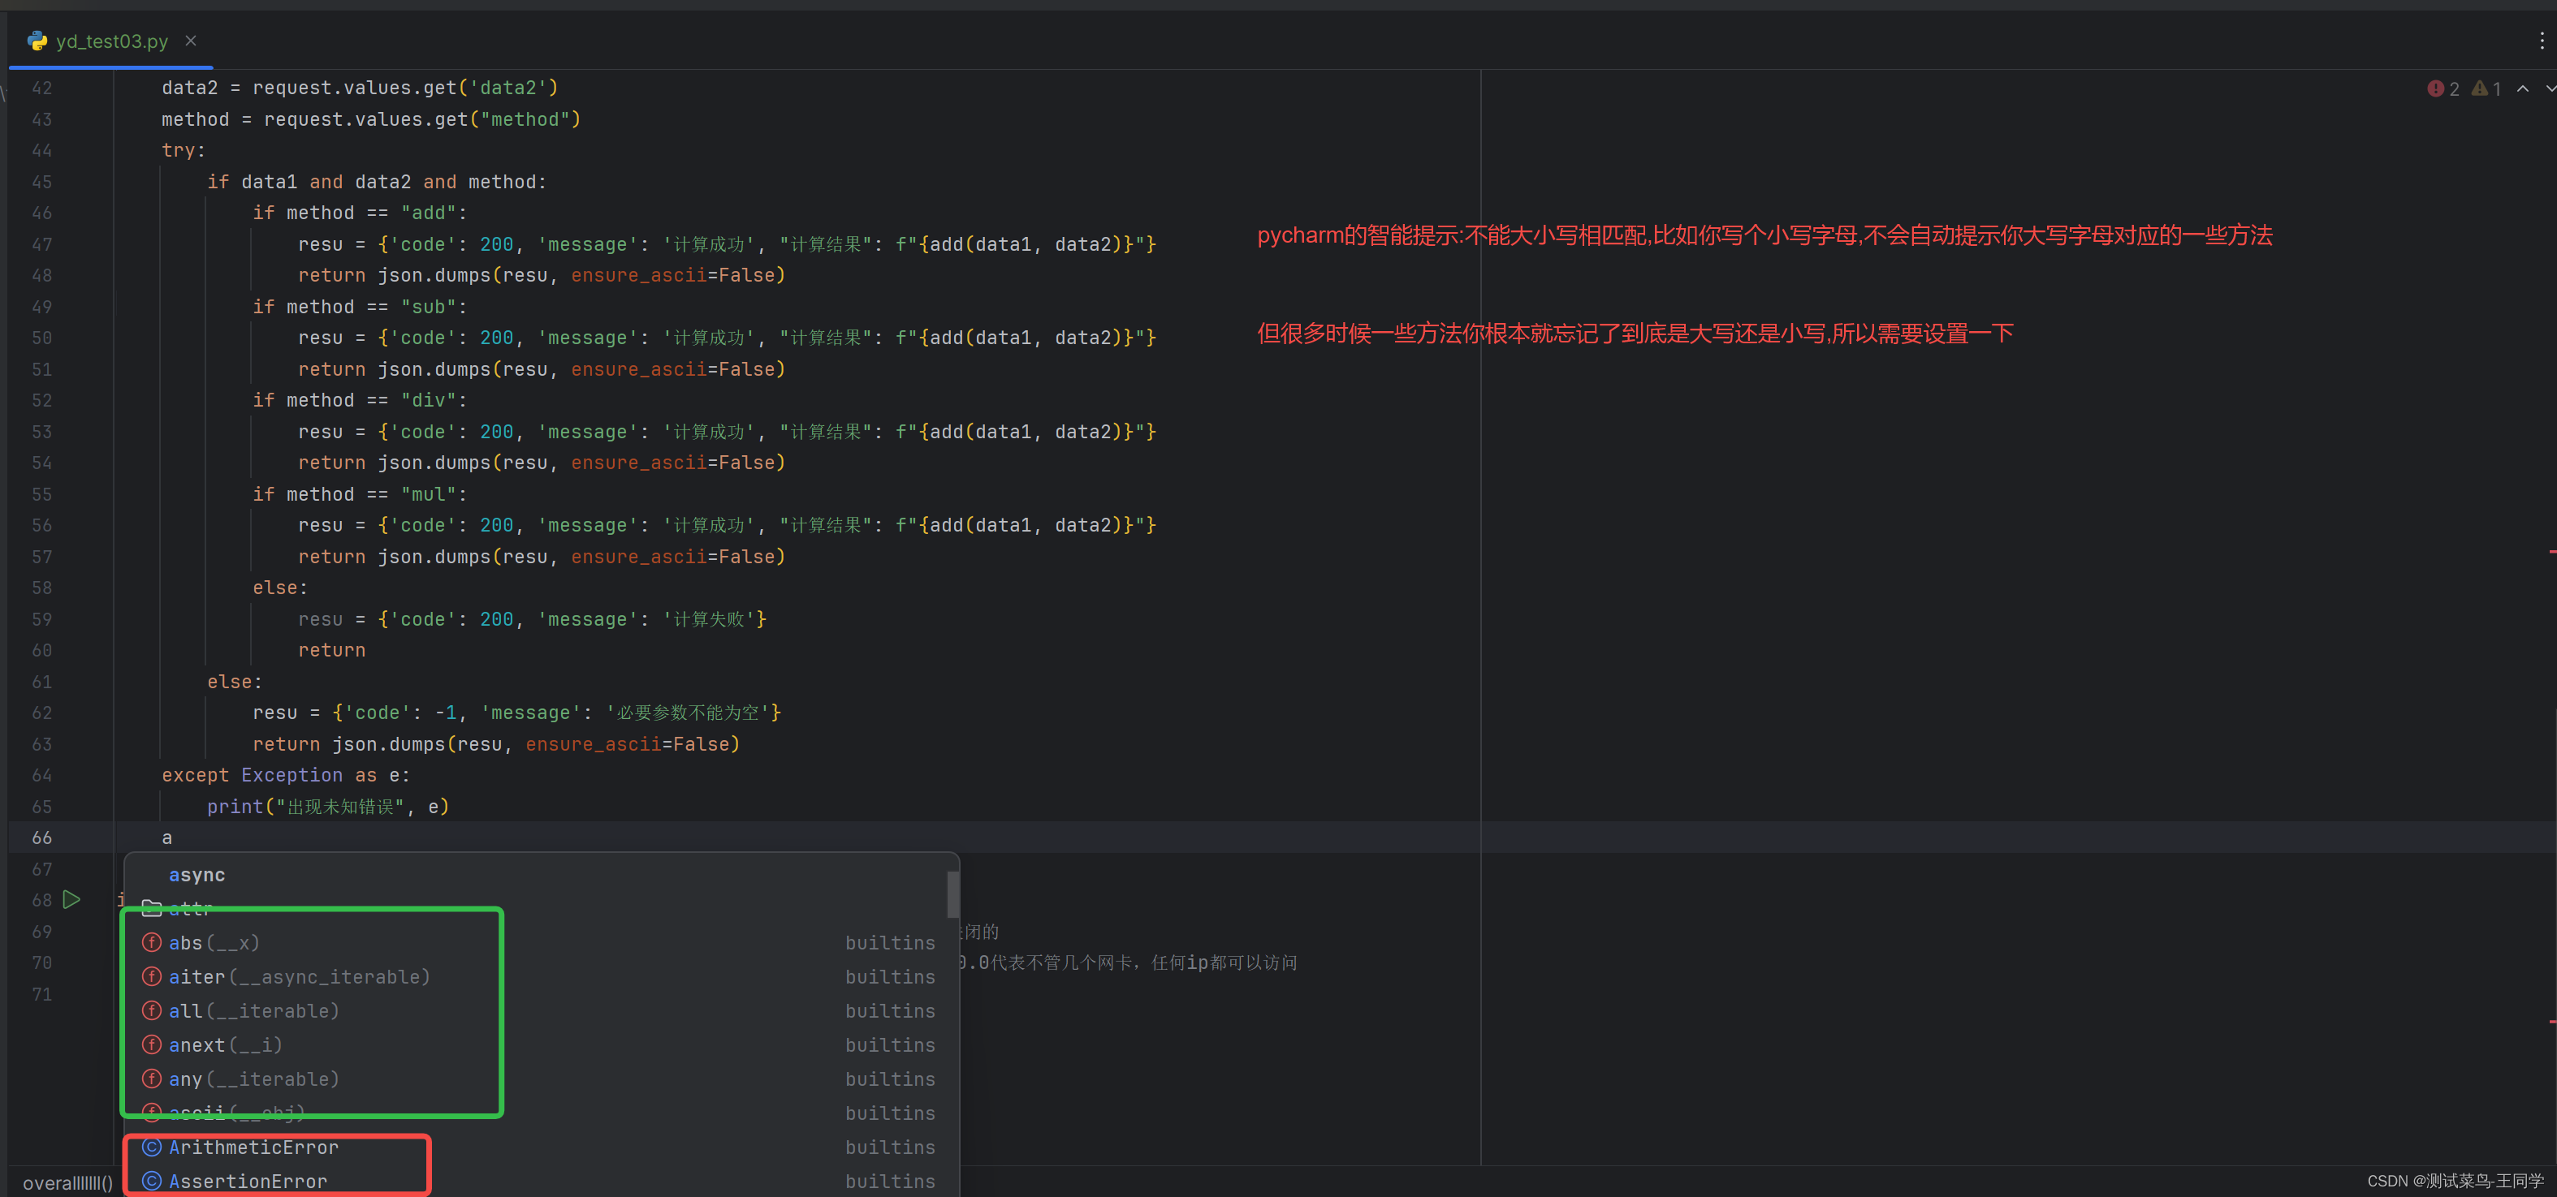Click the overallllll() breadcrumb in status bar

[x=67, y=1182]
